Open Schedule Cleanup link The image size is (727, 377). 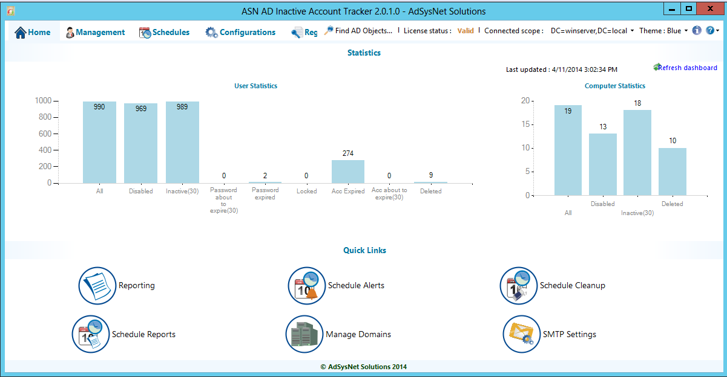[x=573, y=285]
